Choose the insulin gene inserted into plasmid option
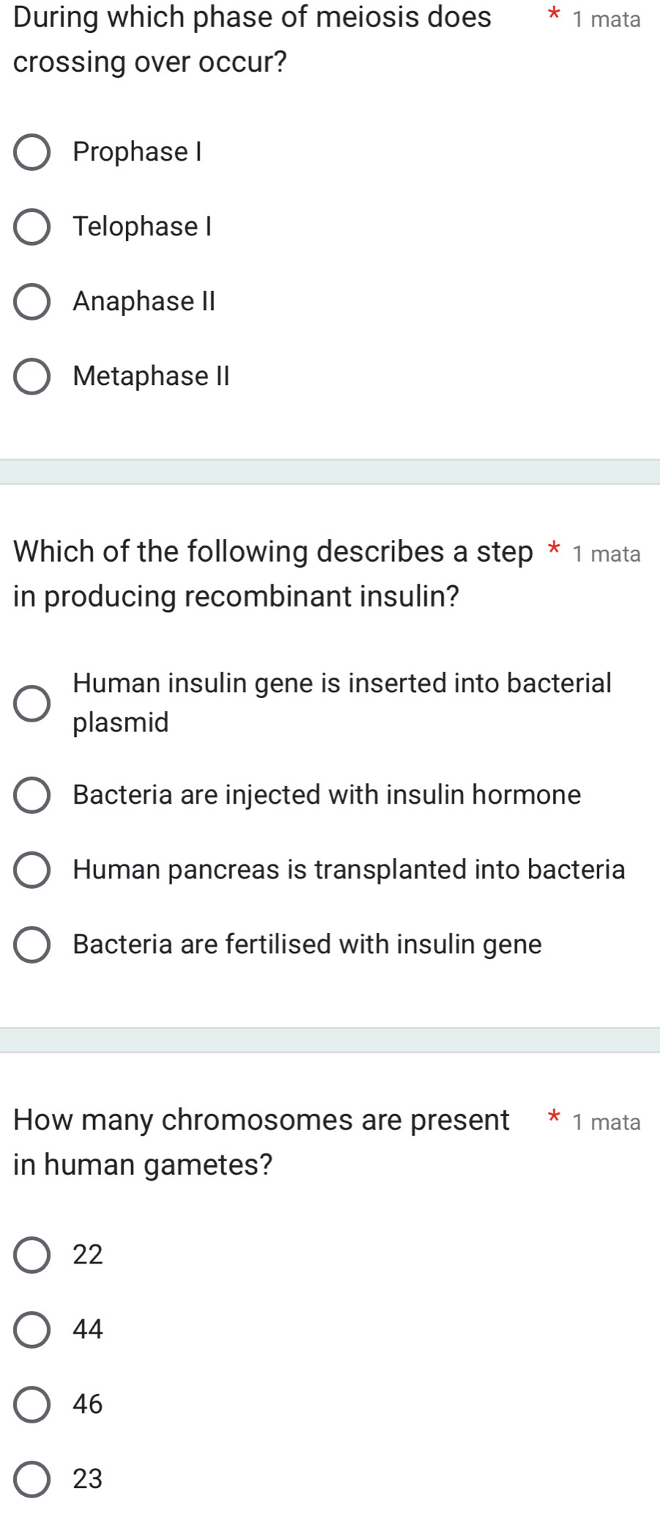 [32, 703]
